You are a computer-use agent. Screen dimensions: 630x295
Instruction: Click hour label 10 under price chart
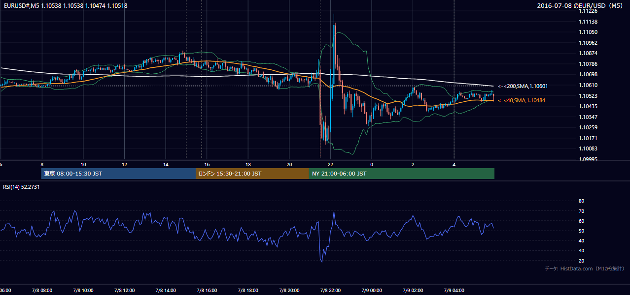pos(83,165)
